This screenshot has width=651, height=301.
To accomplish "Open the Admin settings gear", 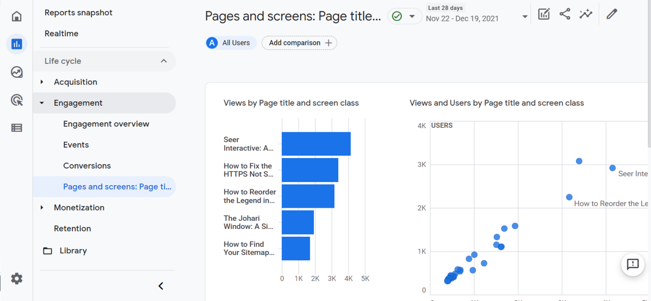I will point(17,278).
